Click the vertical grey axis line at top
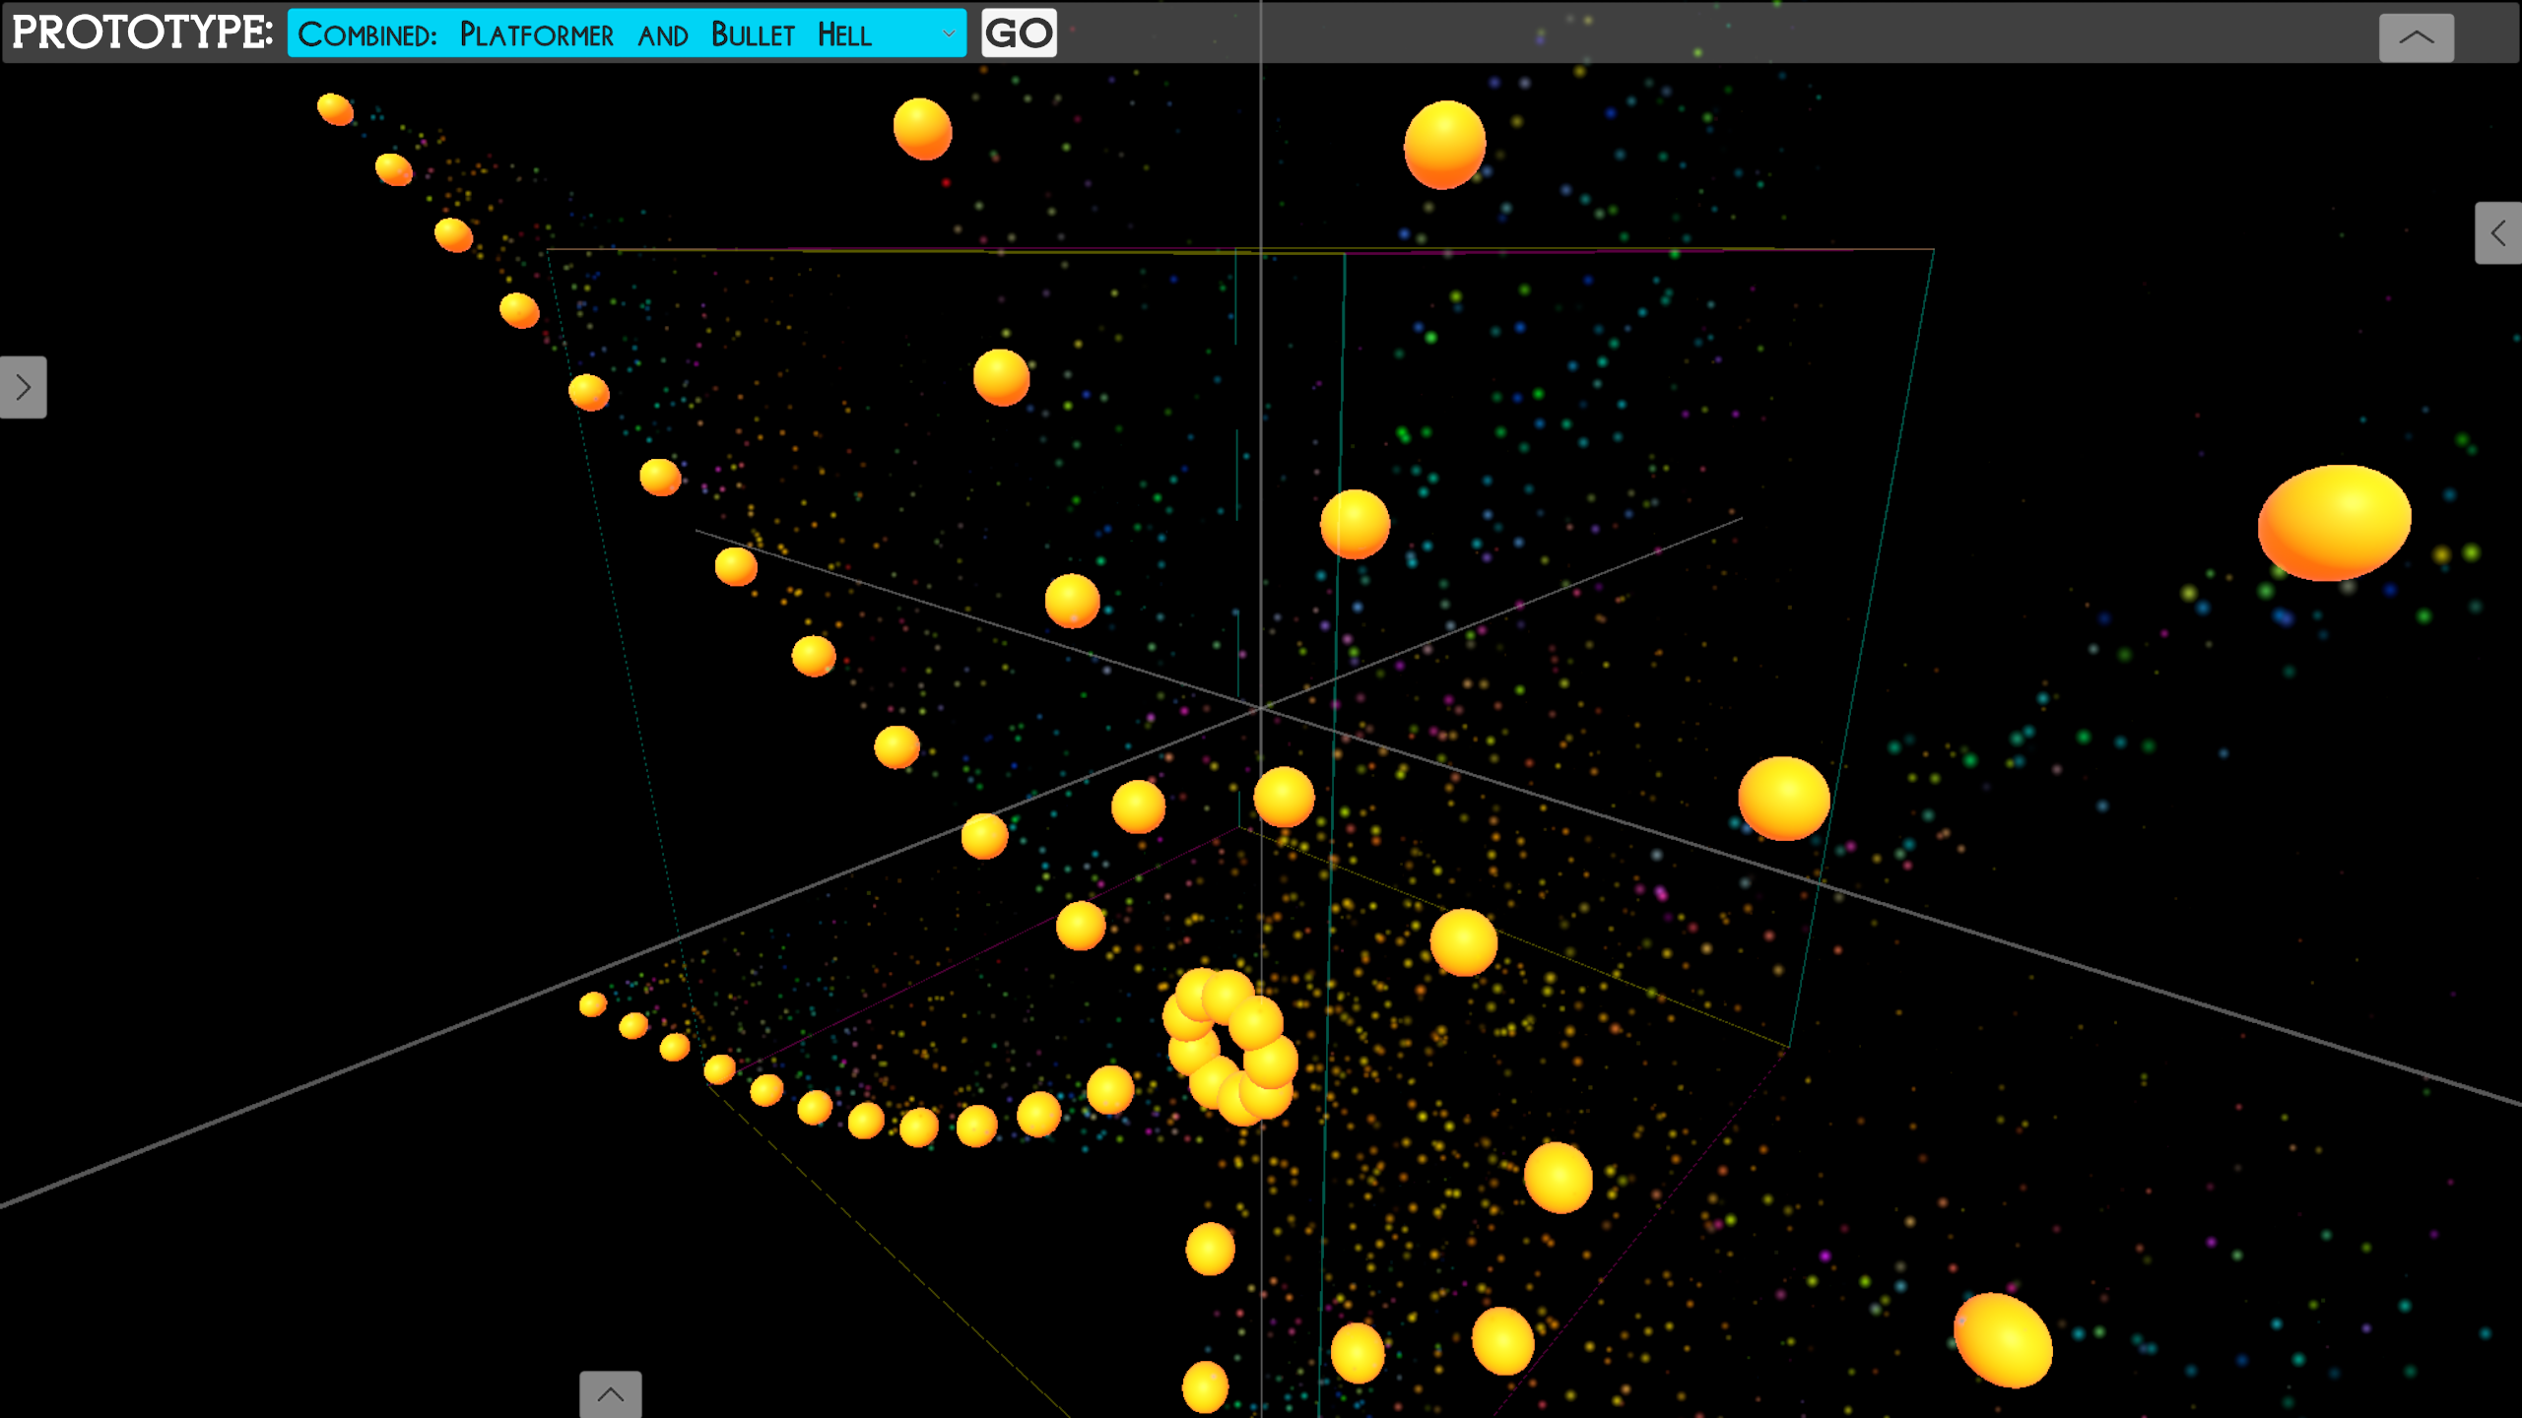The image size is (2522, 1418). point(1260,148)
